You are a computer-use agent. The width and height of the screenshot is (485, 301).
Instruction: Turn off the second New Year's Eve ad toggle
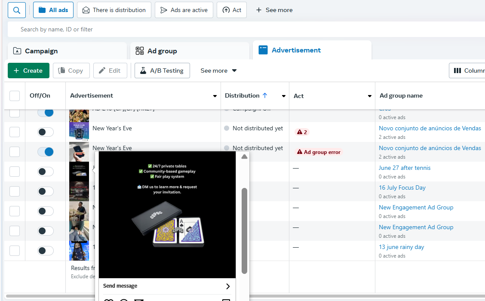46,152
